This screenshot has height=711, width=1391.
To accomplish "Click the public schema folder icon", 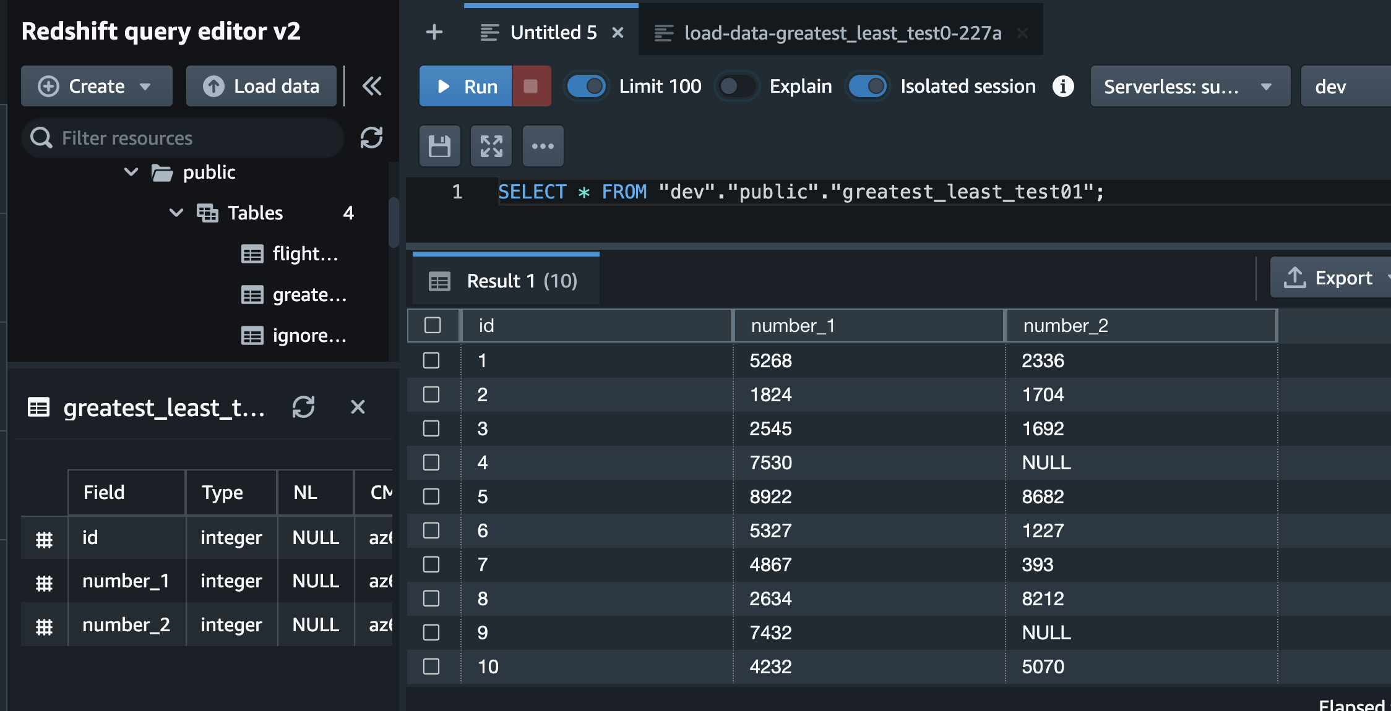I will pos(162,172).
